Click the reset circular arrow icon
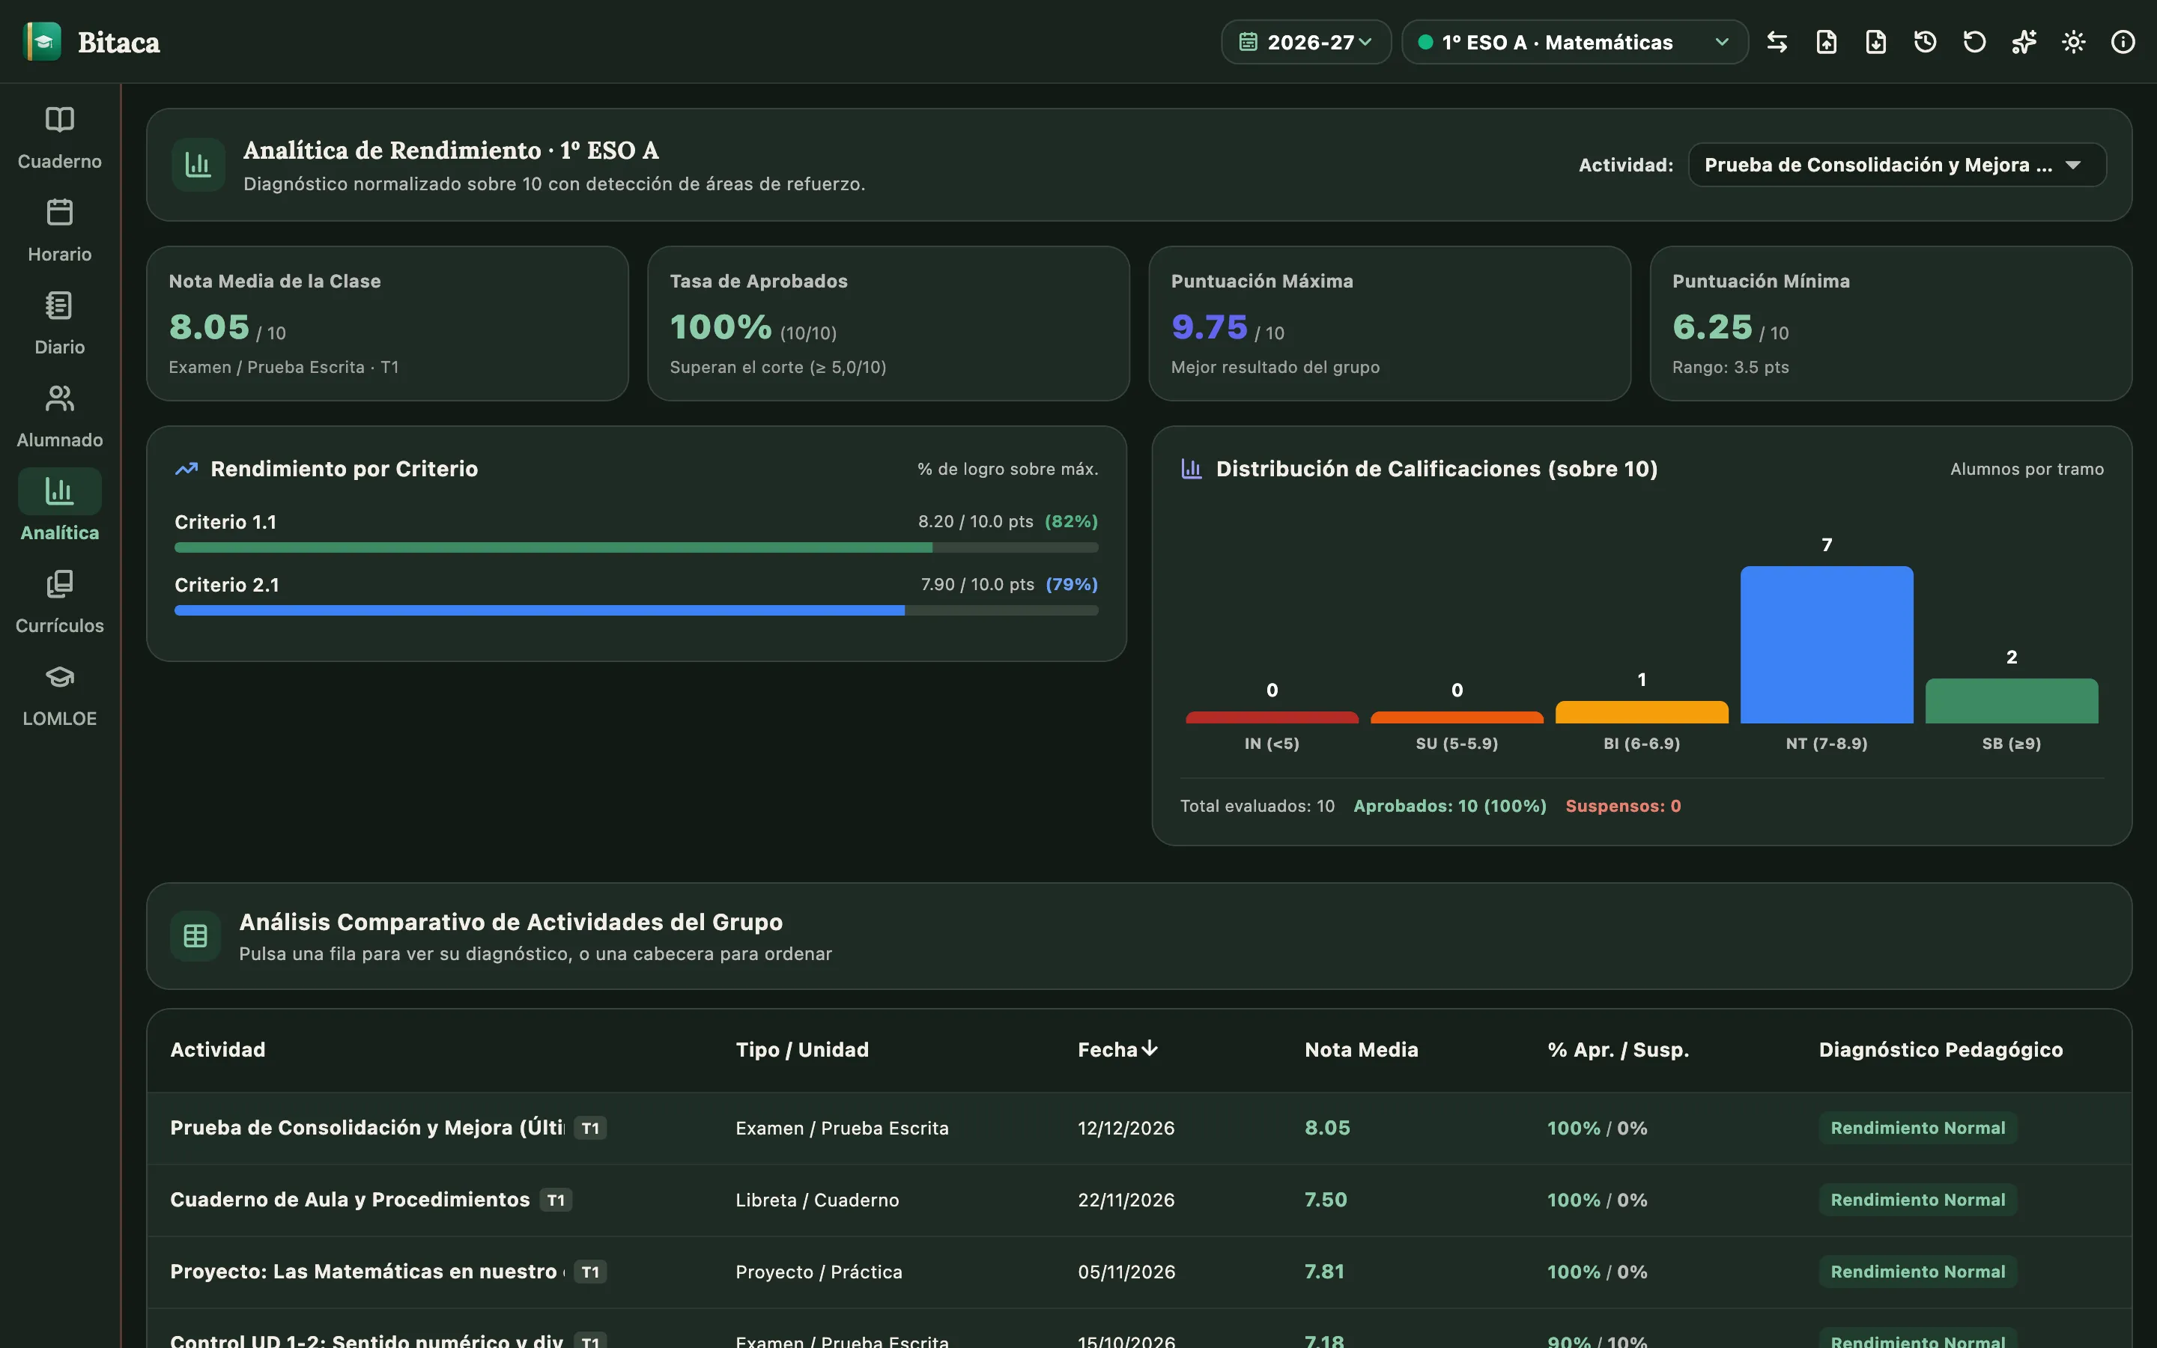This screenshot has width=2157, height=1348. (1974, 42)
